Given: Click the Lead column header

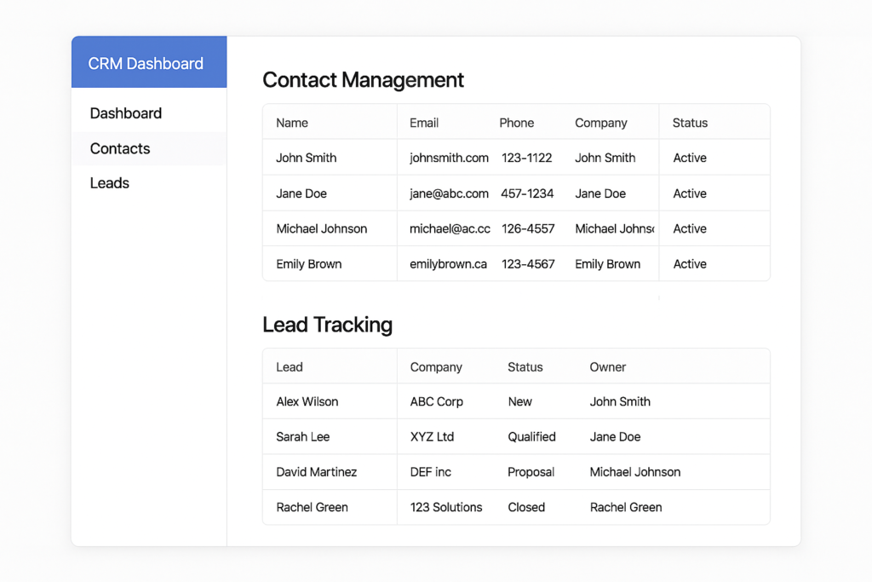Looking at the screenshot, I should click(290, 367).
